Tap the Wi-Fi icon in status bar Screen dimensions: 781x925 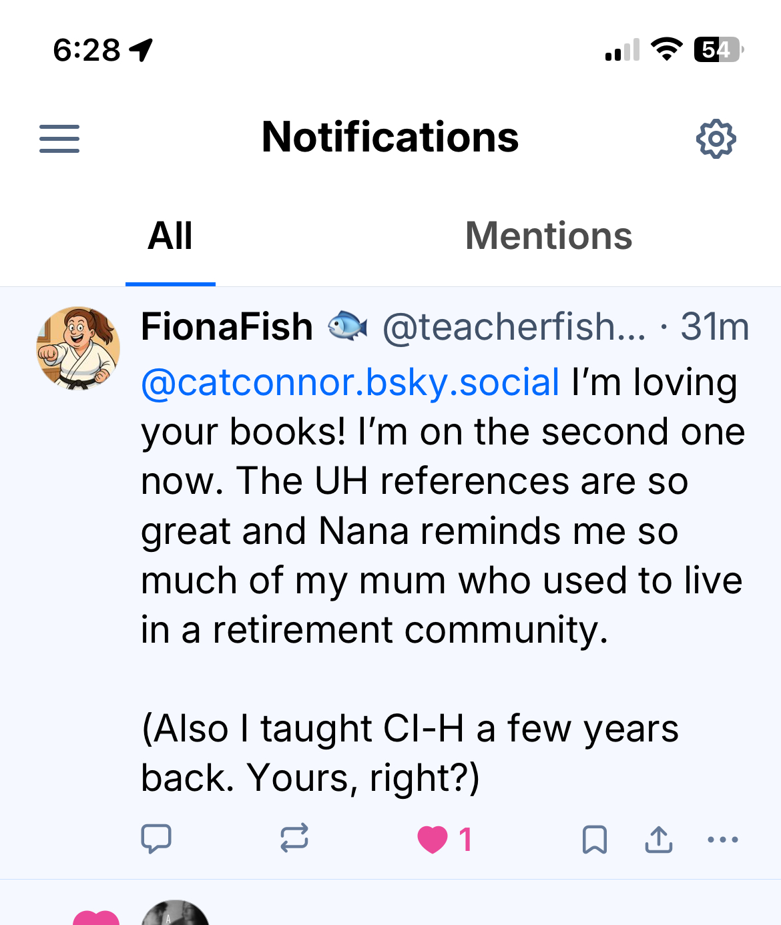click(x=666, y=49)
